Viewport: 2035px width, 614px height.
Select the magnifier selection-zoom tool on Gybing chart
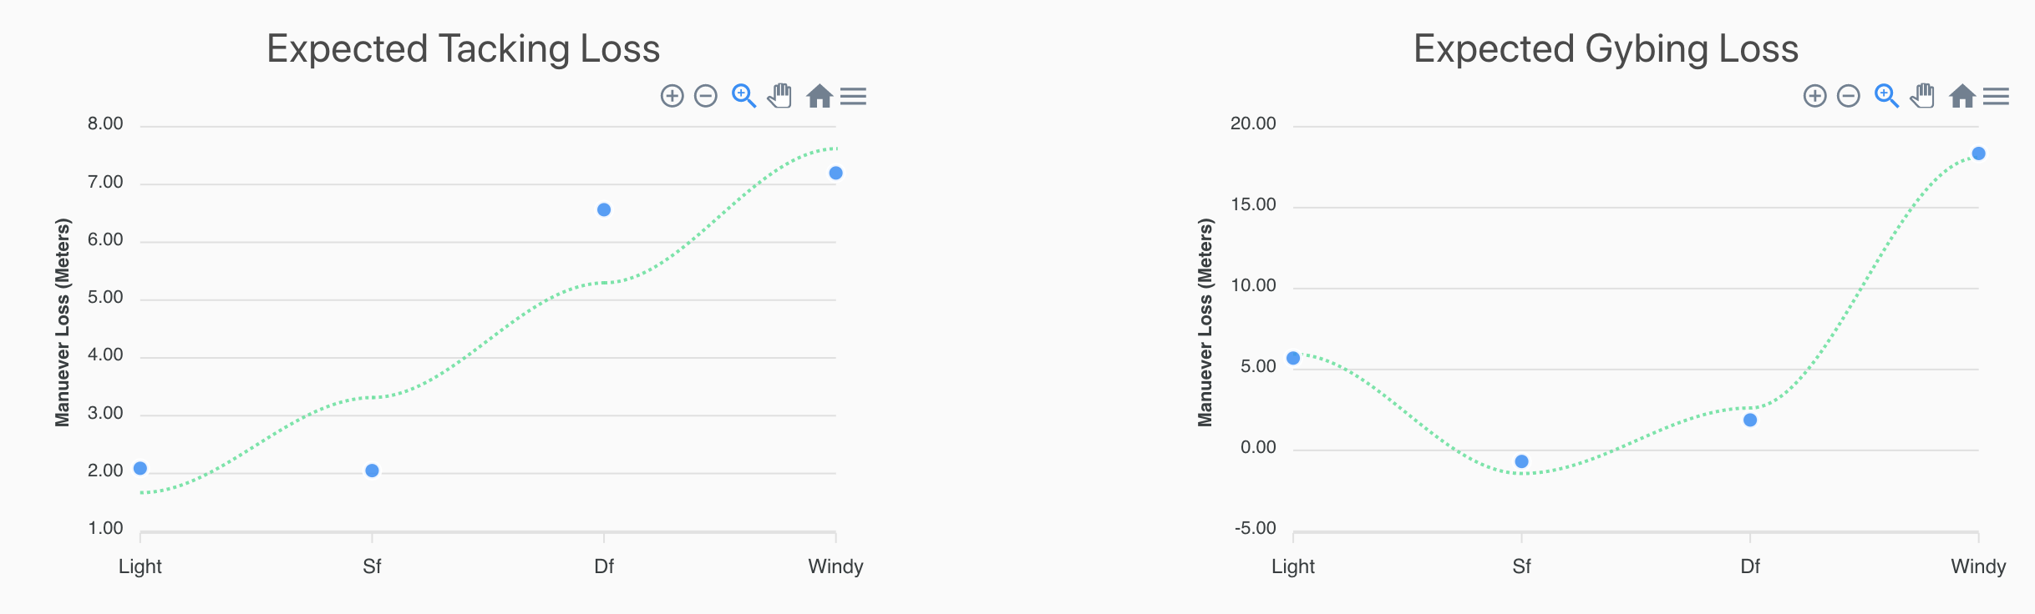coord(1886,96)
